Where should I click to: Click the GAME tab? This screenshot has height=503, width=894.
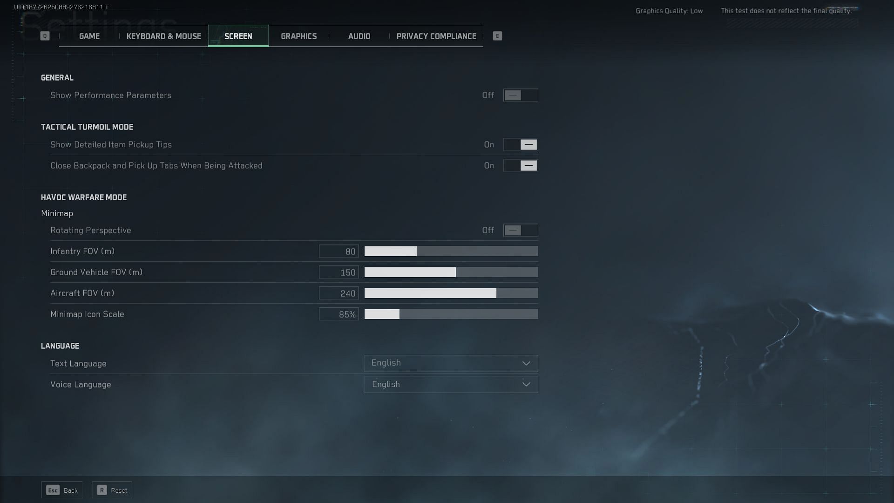[89, 35]
